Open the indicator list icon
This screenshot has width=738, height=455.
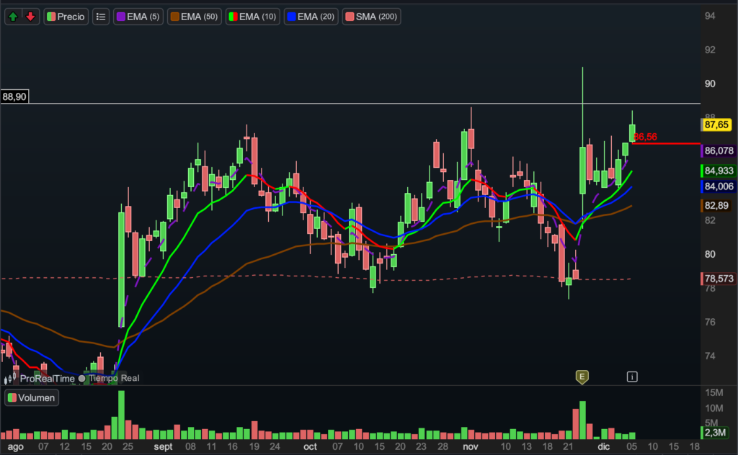click(x=101, y=16)
